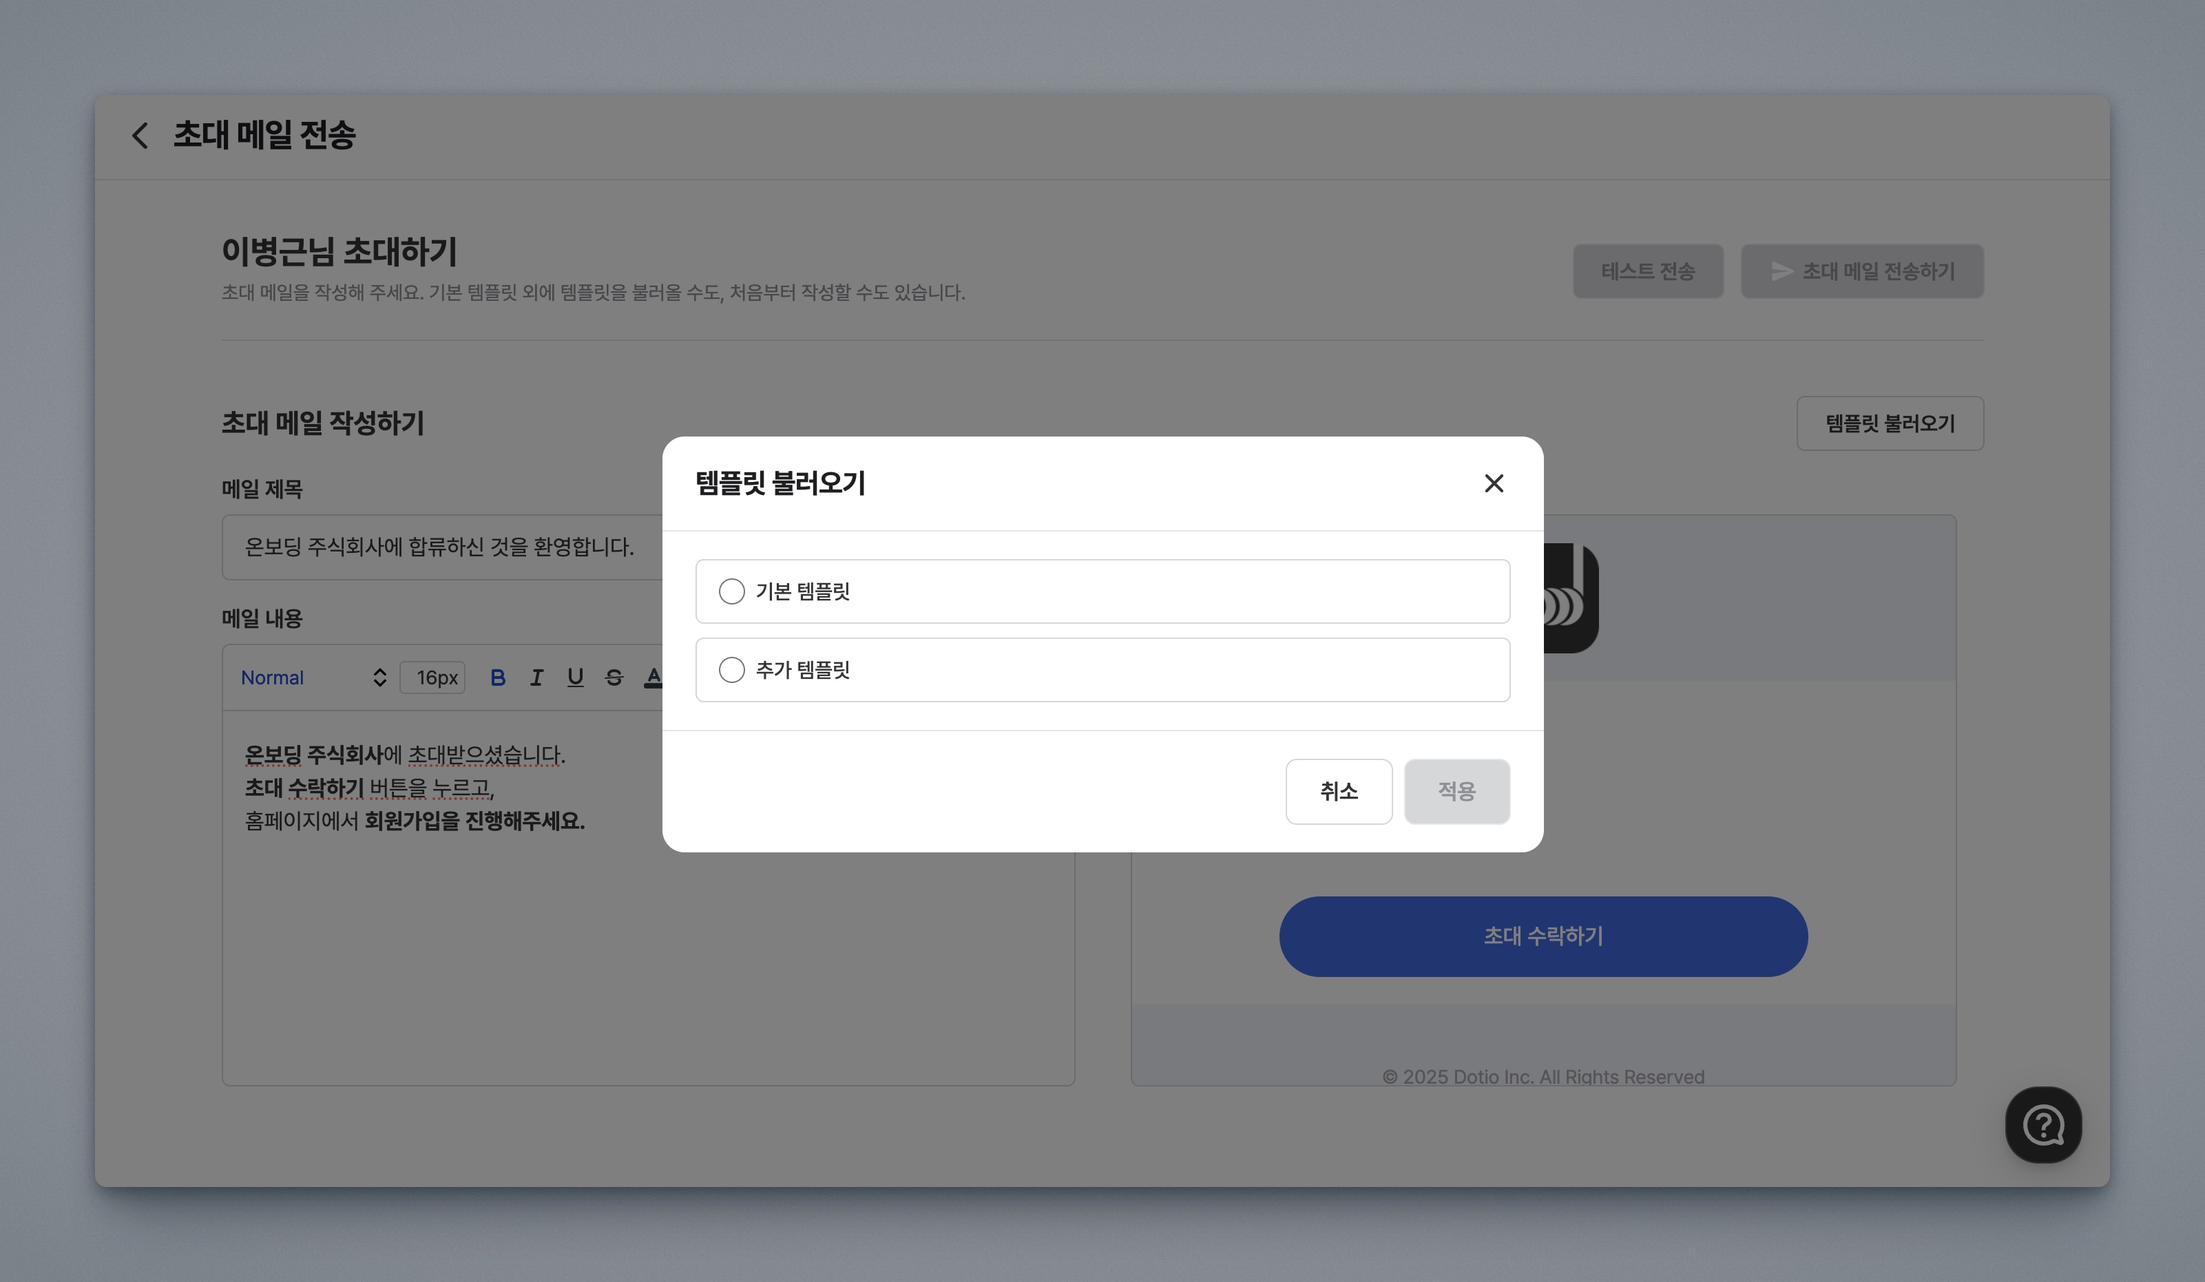
Task: Click the 테스트 전송 button
Action: click(x=1648, y=271)
